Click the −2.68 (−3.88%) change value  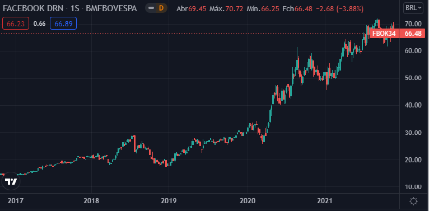(339, 9)
